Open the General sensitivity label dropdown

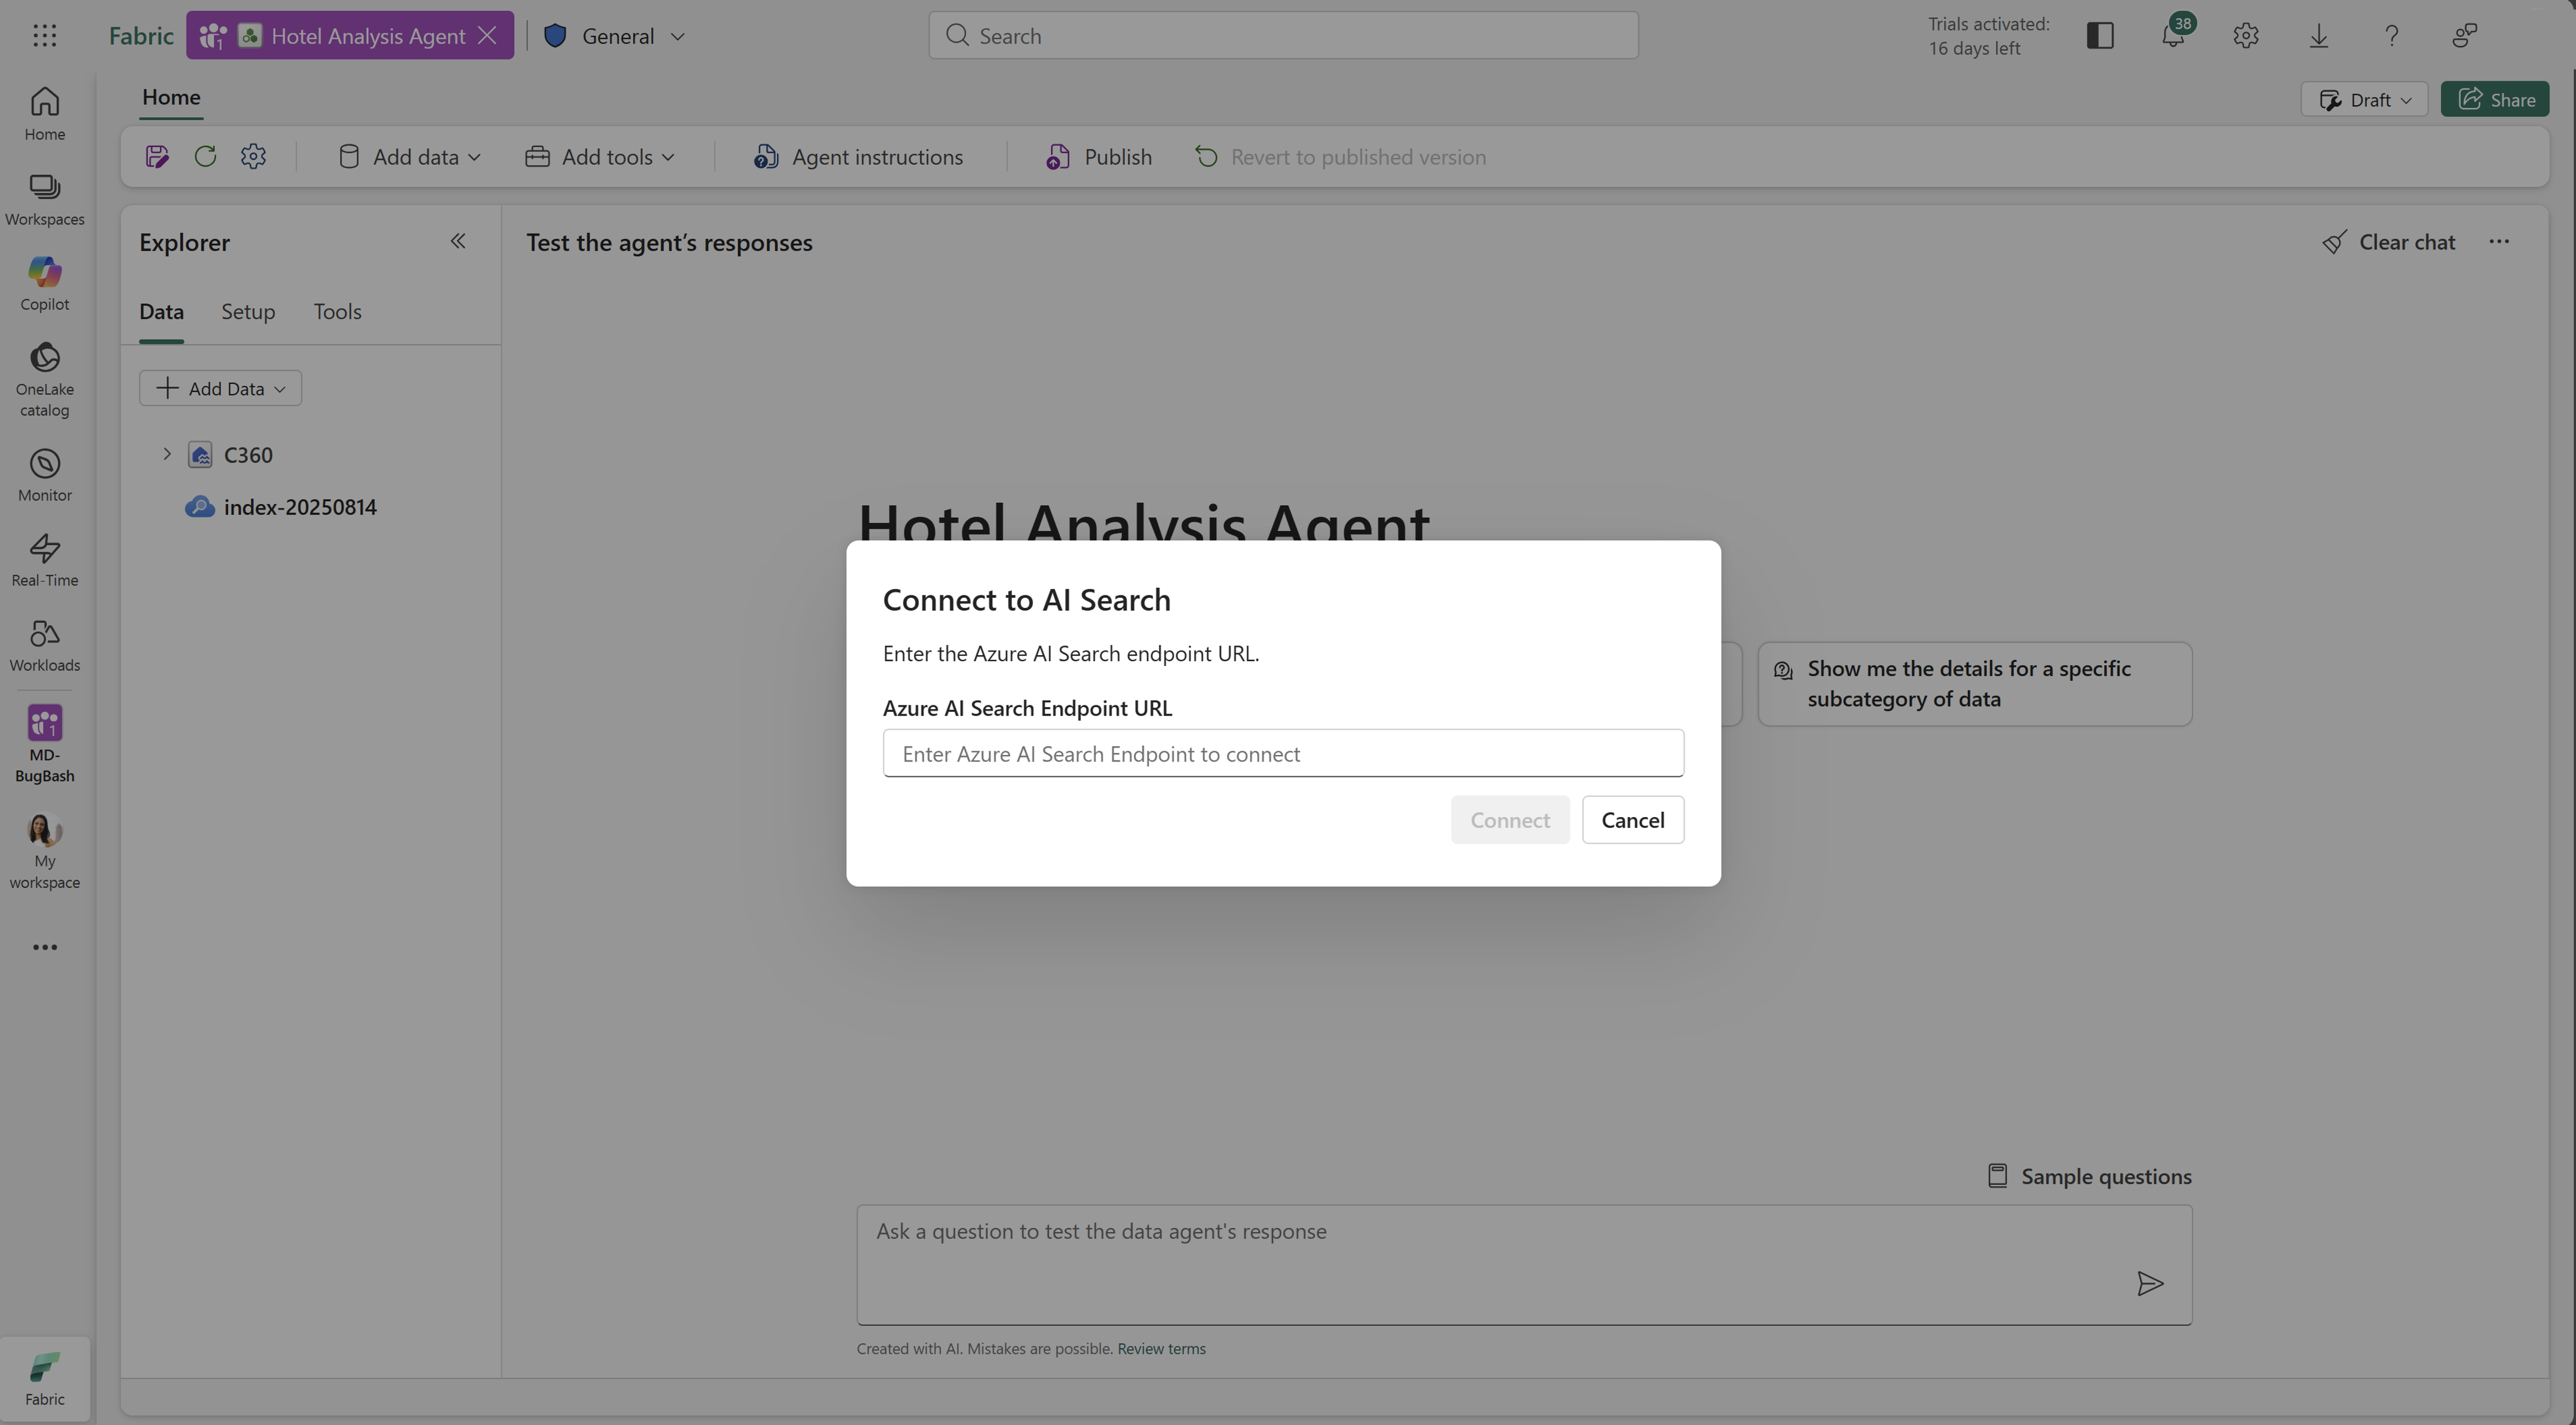point(616,36)
